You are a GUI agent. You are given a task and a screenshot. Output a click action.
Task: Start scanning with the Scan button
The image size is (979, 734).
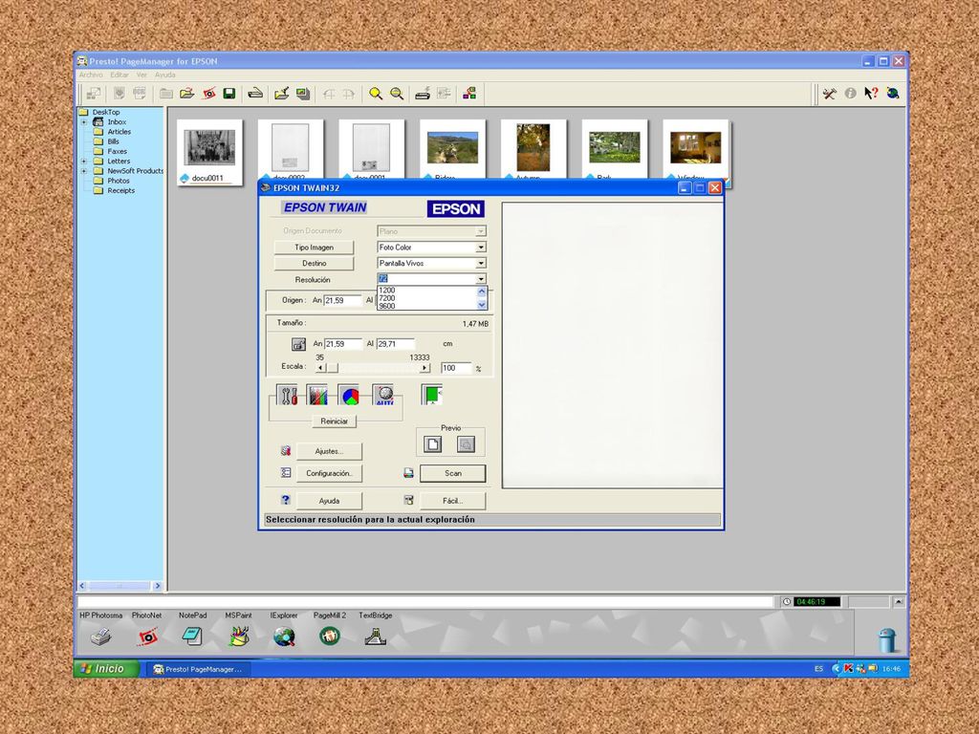coord(452,473)
